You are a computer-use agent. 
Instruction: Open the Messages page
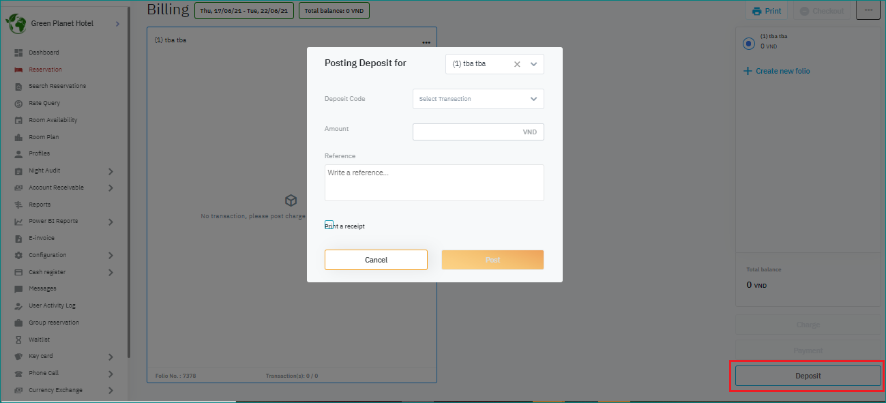tap(42, 288)
